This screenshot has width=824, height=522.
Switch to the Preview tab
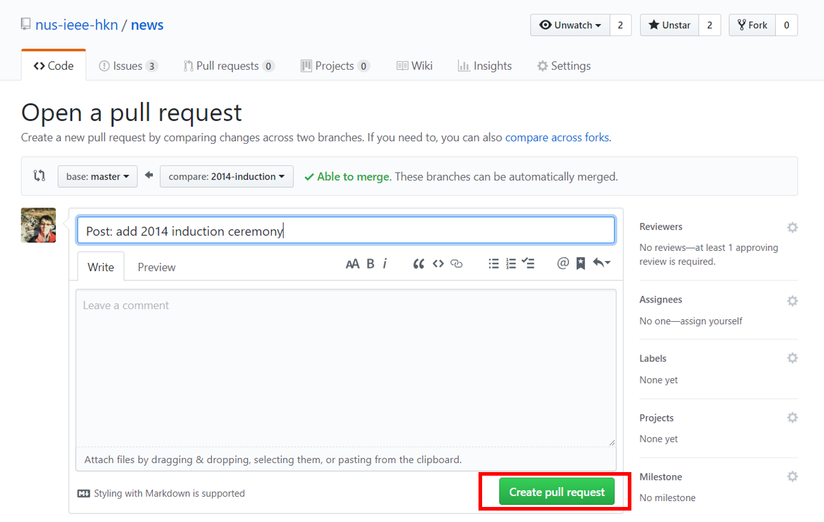(156, 267)
